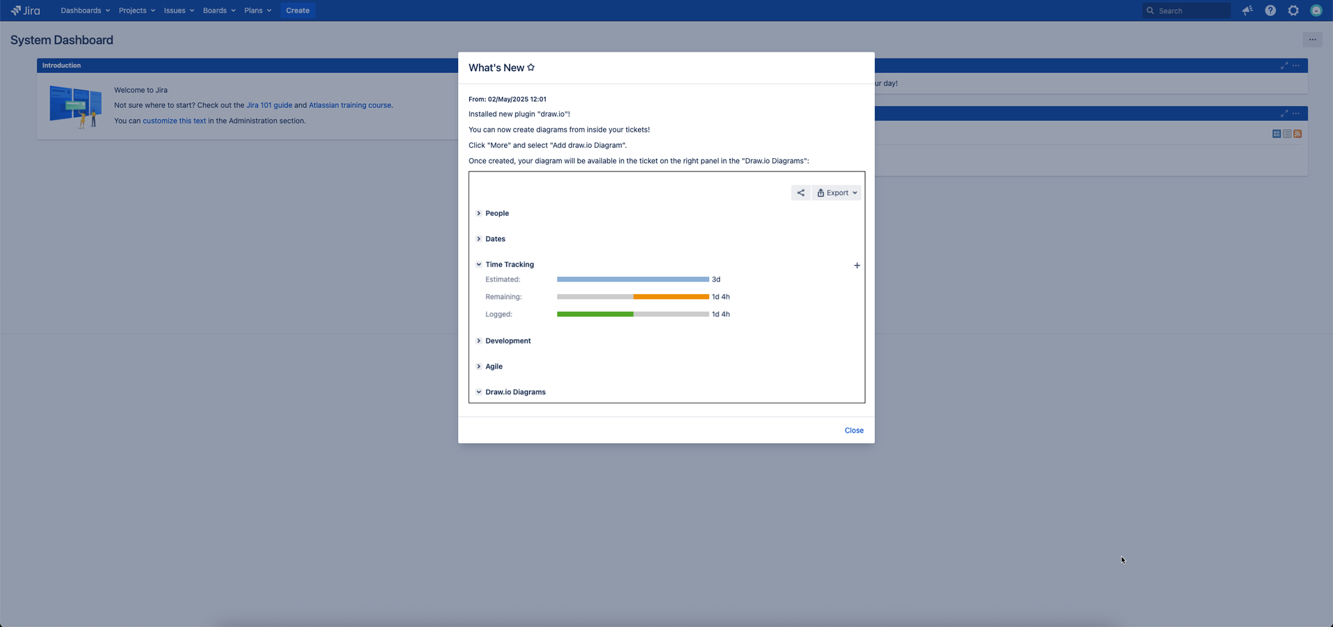Click 'Installed new plugin "draw.io"!' text
This screenshot has height=627, width=1333.
[519, 114]
